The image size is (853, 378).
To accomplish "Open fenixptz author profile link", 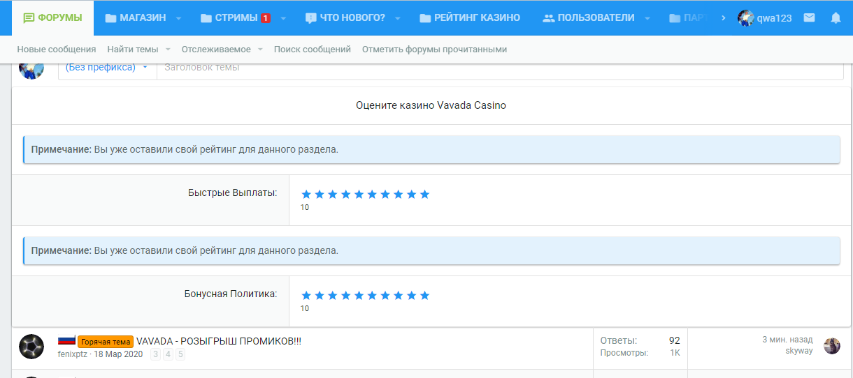I will 73,354.
